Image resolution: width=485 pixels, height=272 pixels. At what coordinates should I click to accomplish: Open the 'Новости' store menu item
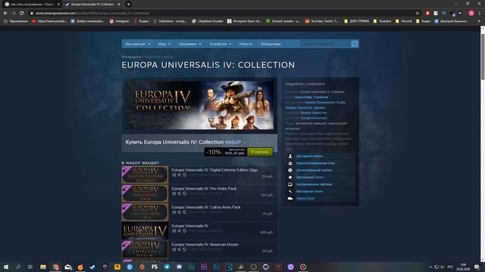[246, 44]
